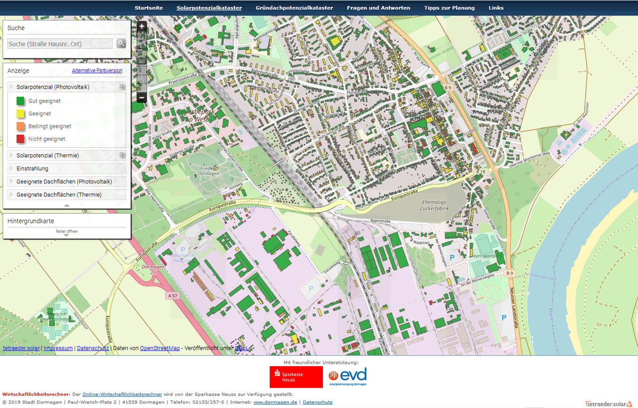638x408 pixels.
Task: Open the tetraeder.solar footer link
Action: (x=21, y=348)
